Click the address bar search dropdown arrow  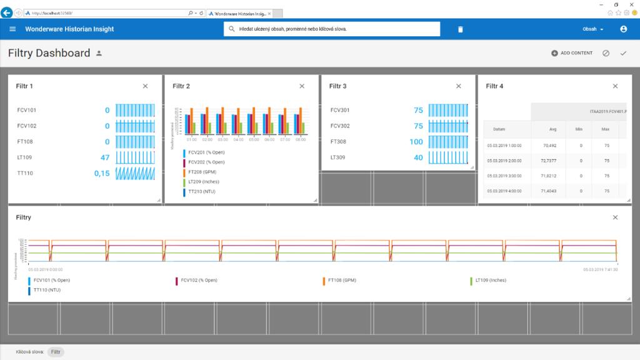pyautogui.click(x=196, y=13)
